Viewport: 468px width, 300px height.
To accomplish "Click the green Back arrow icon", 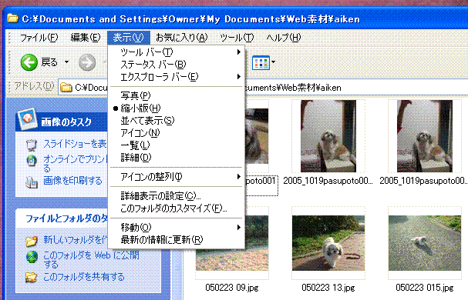I will (29, 62).
